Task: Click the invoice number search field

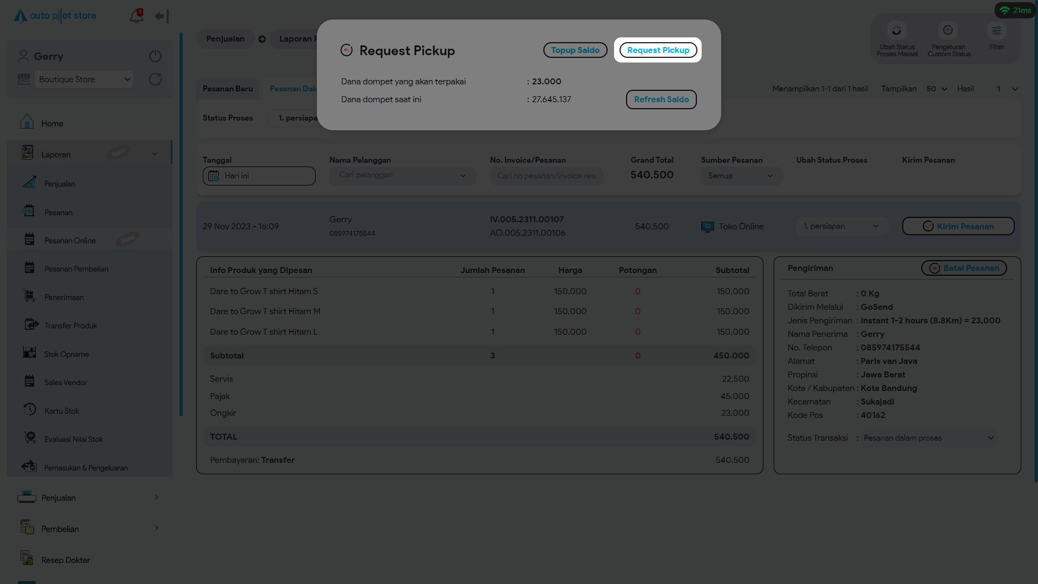Action: click(x=546, y=176)
